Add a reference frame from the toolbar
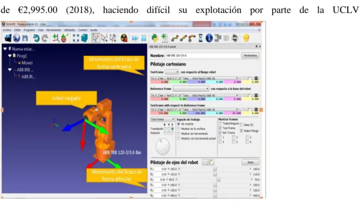The height and width of the screenshot is (203, 360). pyautogui.click(x=56, y=38)
